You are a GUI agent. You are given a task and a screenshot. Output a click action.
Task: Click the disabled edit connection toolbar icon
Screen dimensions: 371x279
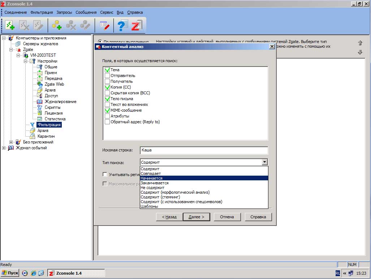pyautogui.click(x=38, y=25)
